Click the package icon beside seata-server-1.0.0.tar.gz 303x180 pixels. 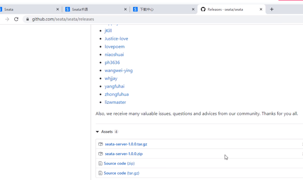(101, 144)
